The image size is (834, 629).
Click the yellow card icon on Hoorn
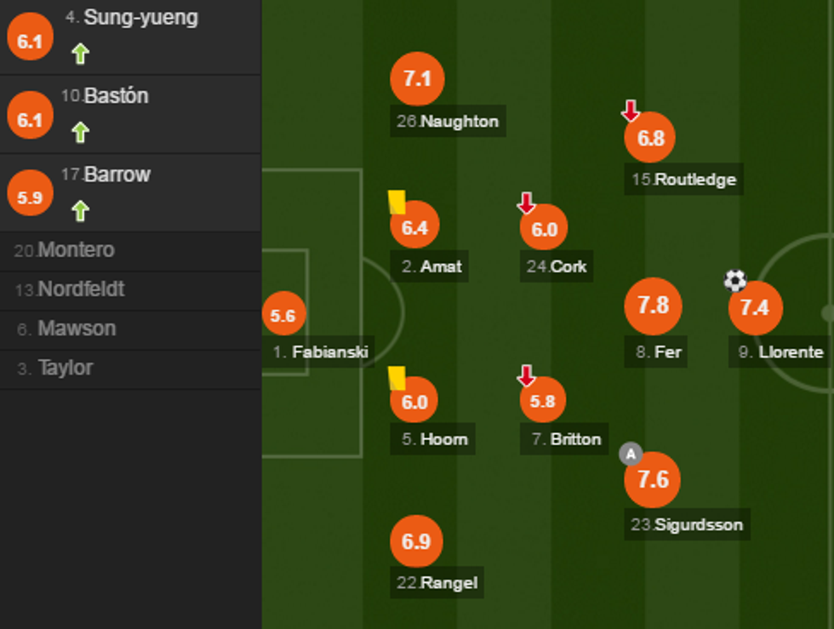397,379
